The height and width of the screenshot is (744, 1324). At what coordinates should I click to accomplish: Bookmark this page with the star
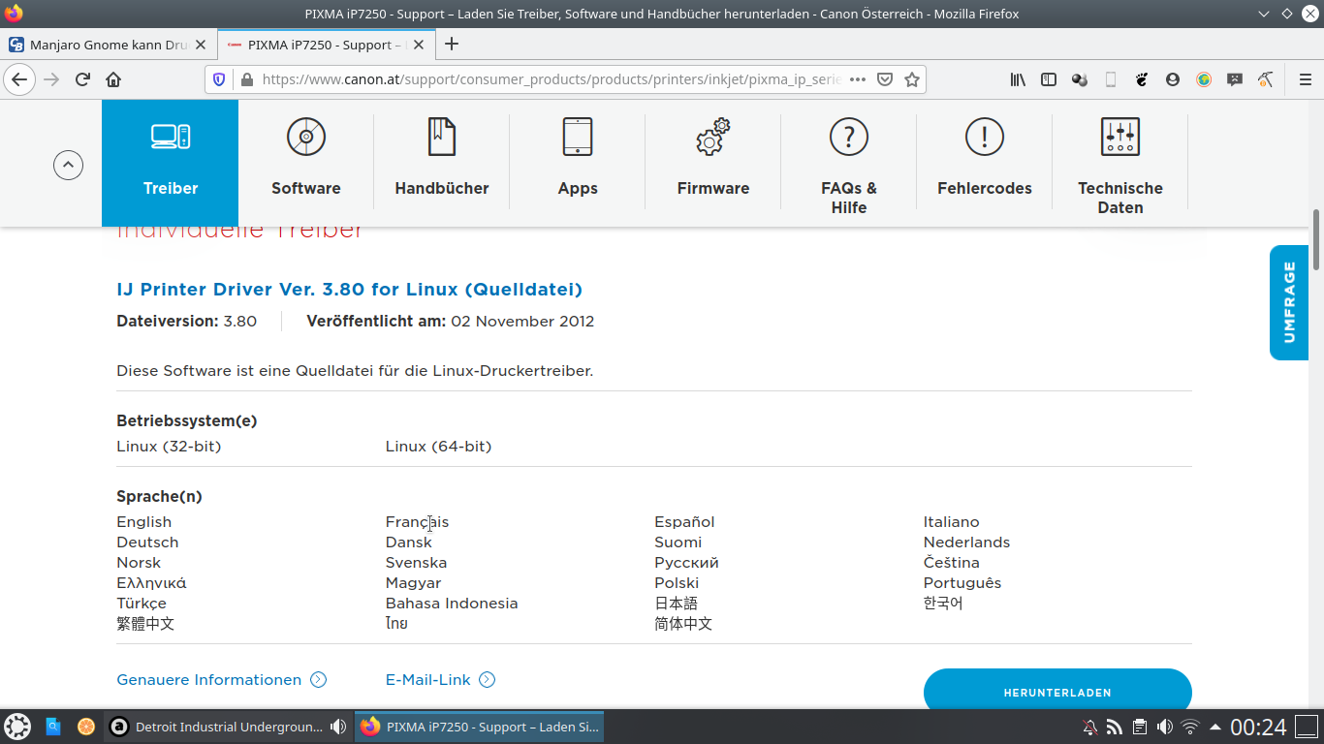coord(912,79)
